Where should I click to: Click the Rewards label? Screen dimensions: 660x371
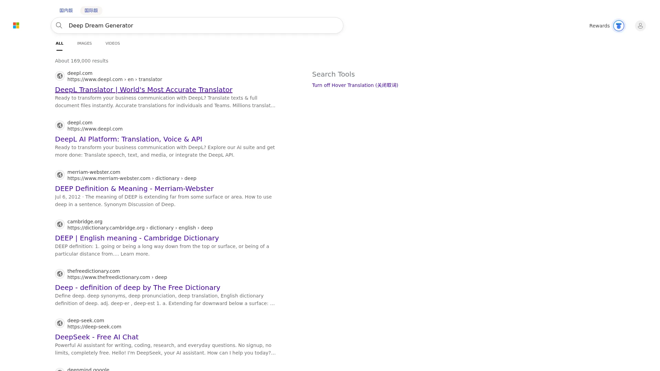click(599, 26)
